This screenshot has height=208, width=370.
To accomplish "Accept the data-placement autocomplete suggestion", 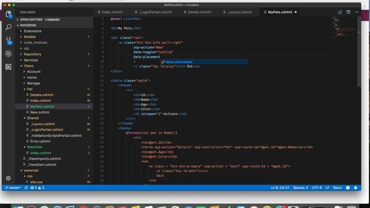I will tap(204, 62).
